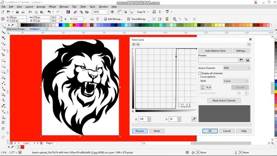Click the dual-pane preview icon in Tone Curve
The height and width of the screenshot is (156, 277).
[134, 44]
